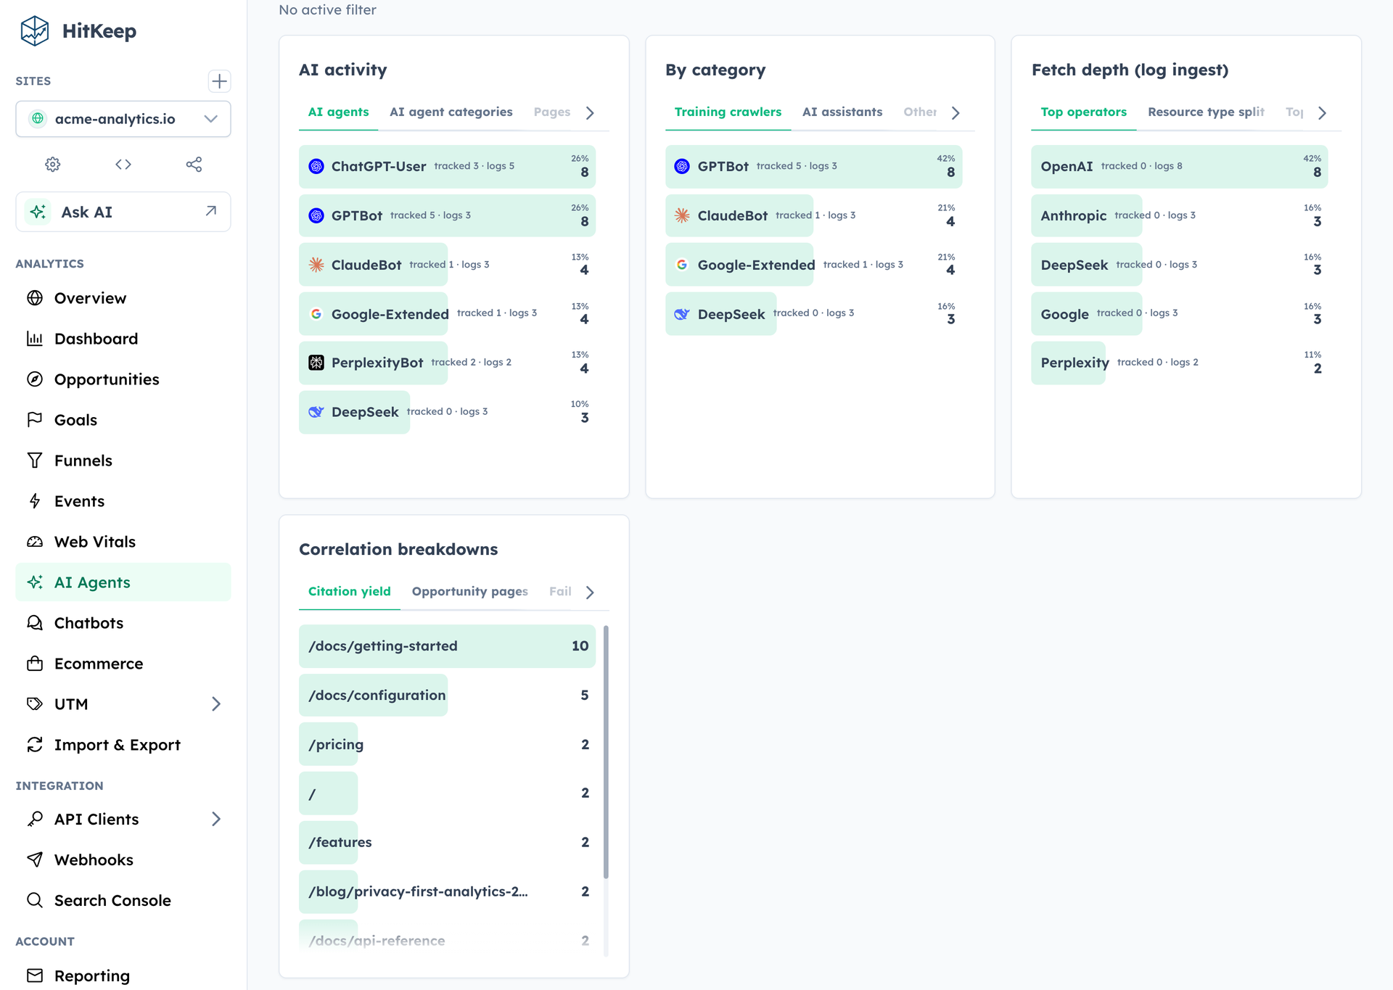Click the share site icon
Viewport: 1393px width, 990px height.
194,165
